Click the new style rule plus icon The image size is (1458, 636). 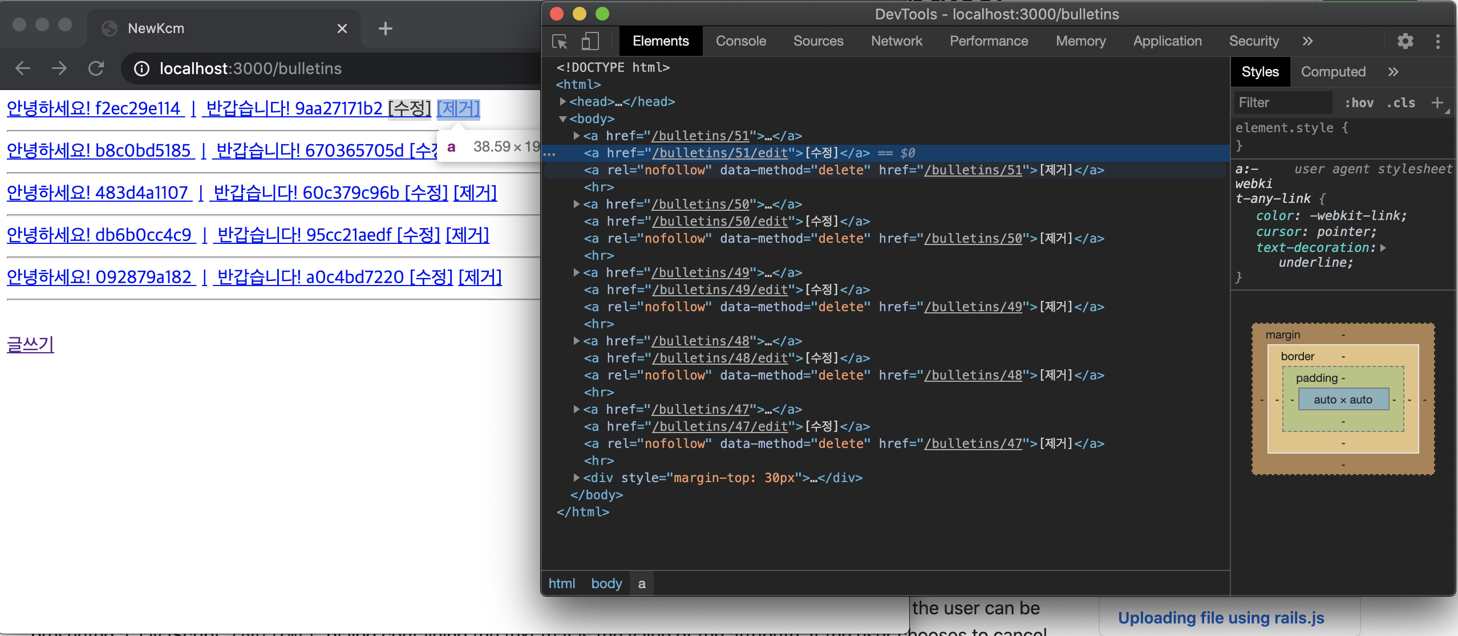(1437, 103)
